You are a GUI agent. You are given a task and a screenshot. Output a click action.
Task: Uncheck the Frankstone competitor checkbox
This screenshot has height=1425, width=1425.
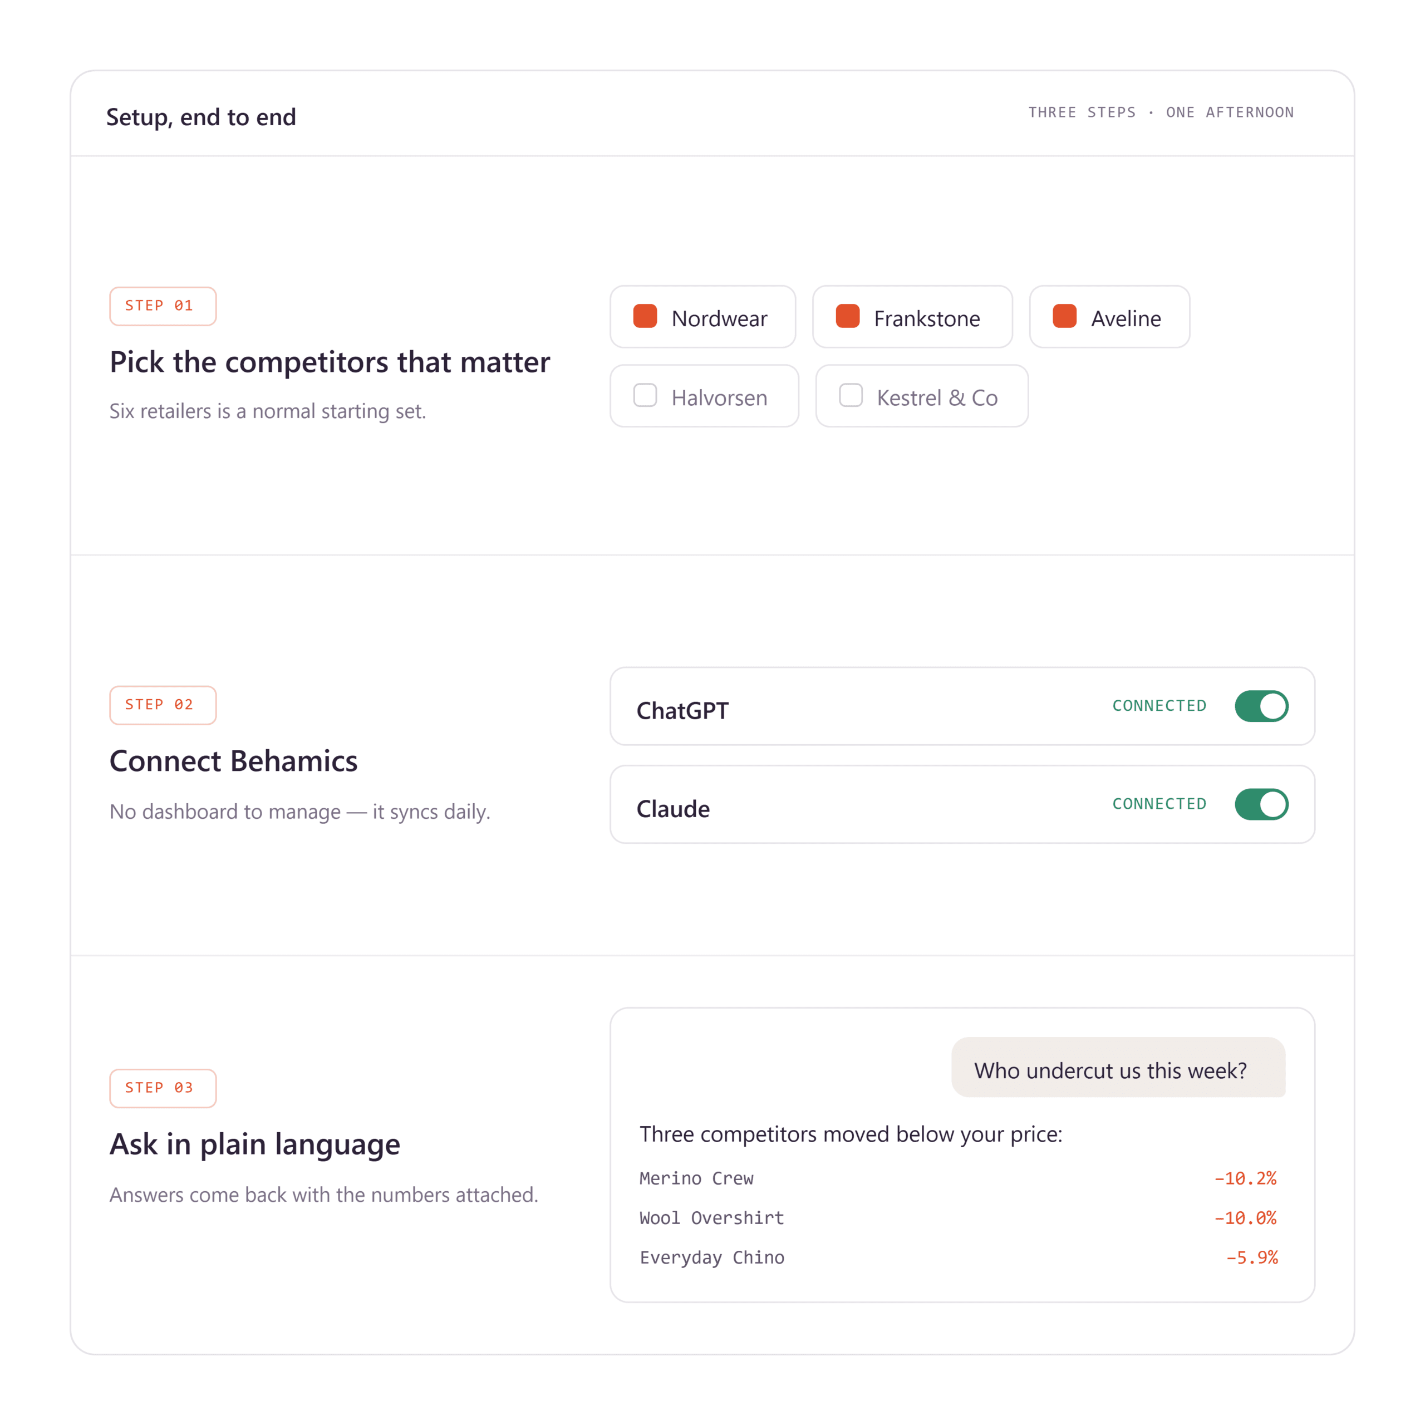pyautogui.click(x=847, y=316)
